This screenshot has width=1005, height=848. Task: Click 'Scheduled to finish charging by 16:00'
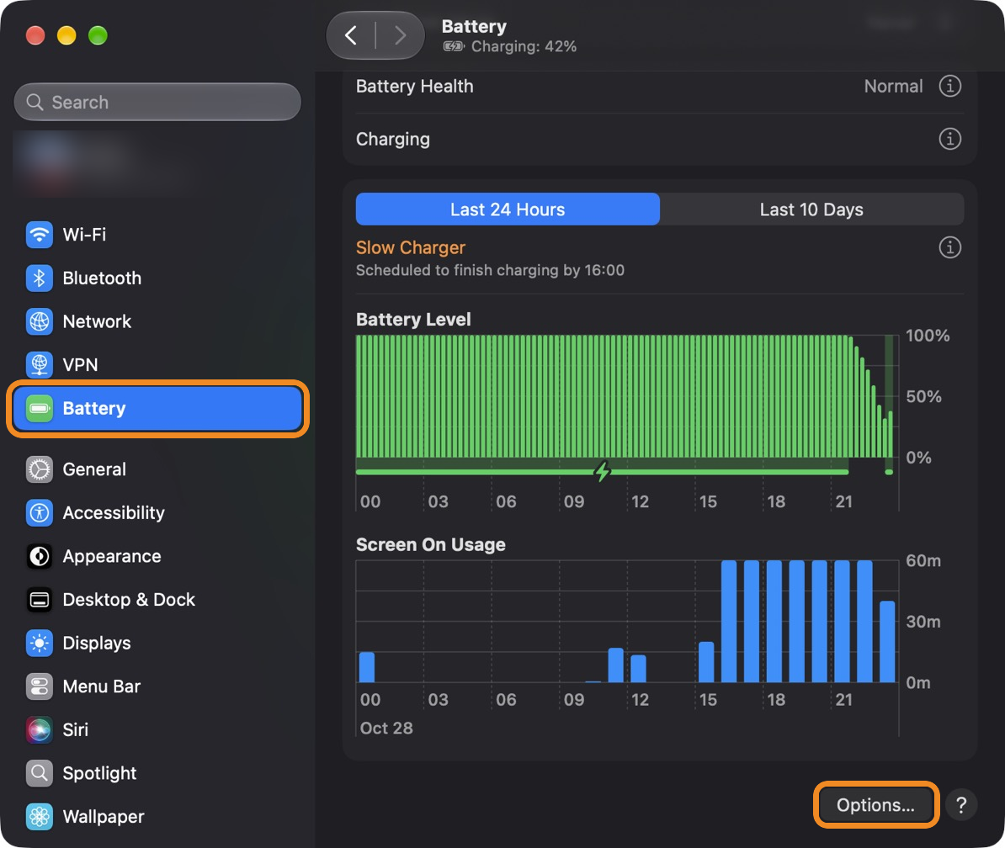(491, 270)
